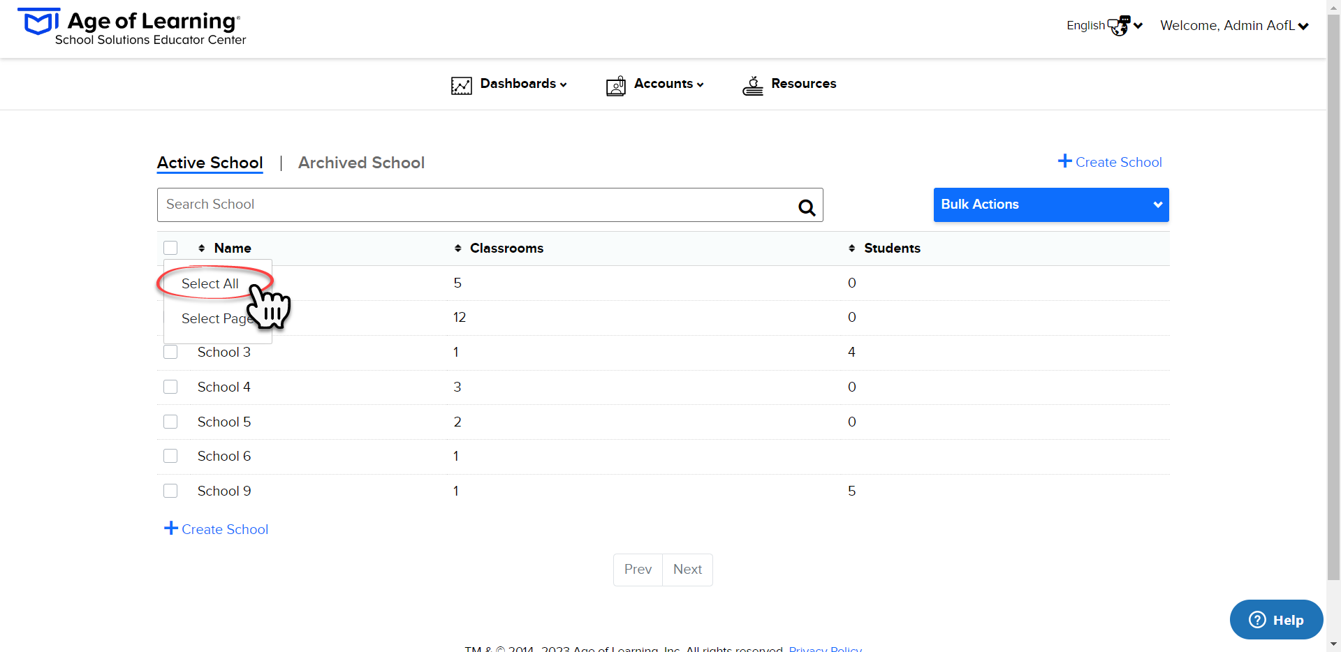Switch to the Archived School tab
1341x652 pixels.
coord(361,163)
